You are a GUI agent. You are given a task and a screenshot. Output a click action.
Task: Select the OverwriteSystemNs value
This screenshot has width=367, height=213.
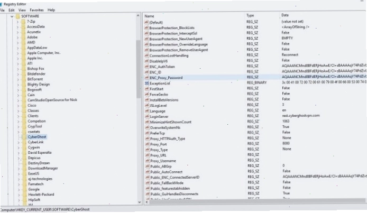point(165,128)
